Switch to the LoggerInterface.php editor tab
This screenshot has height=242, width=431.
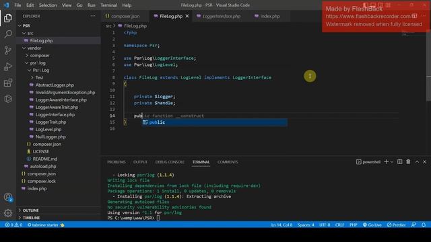coord(221,16)
